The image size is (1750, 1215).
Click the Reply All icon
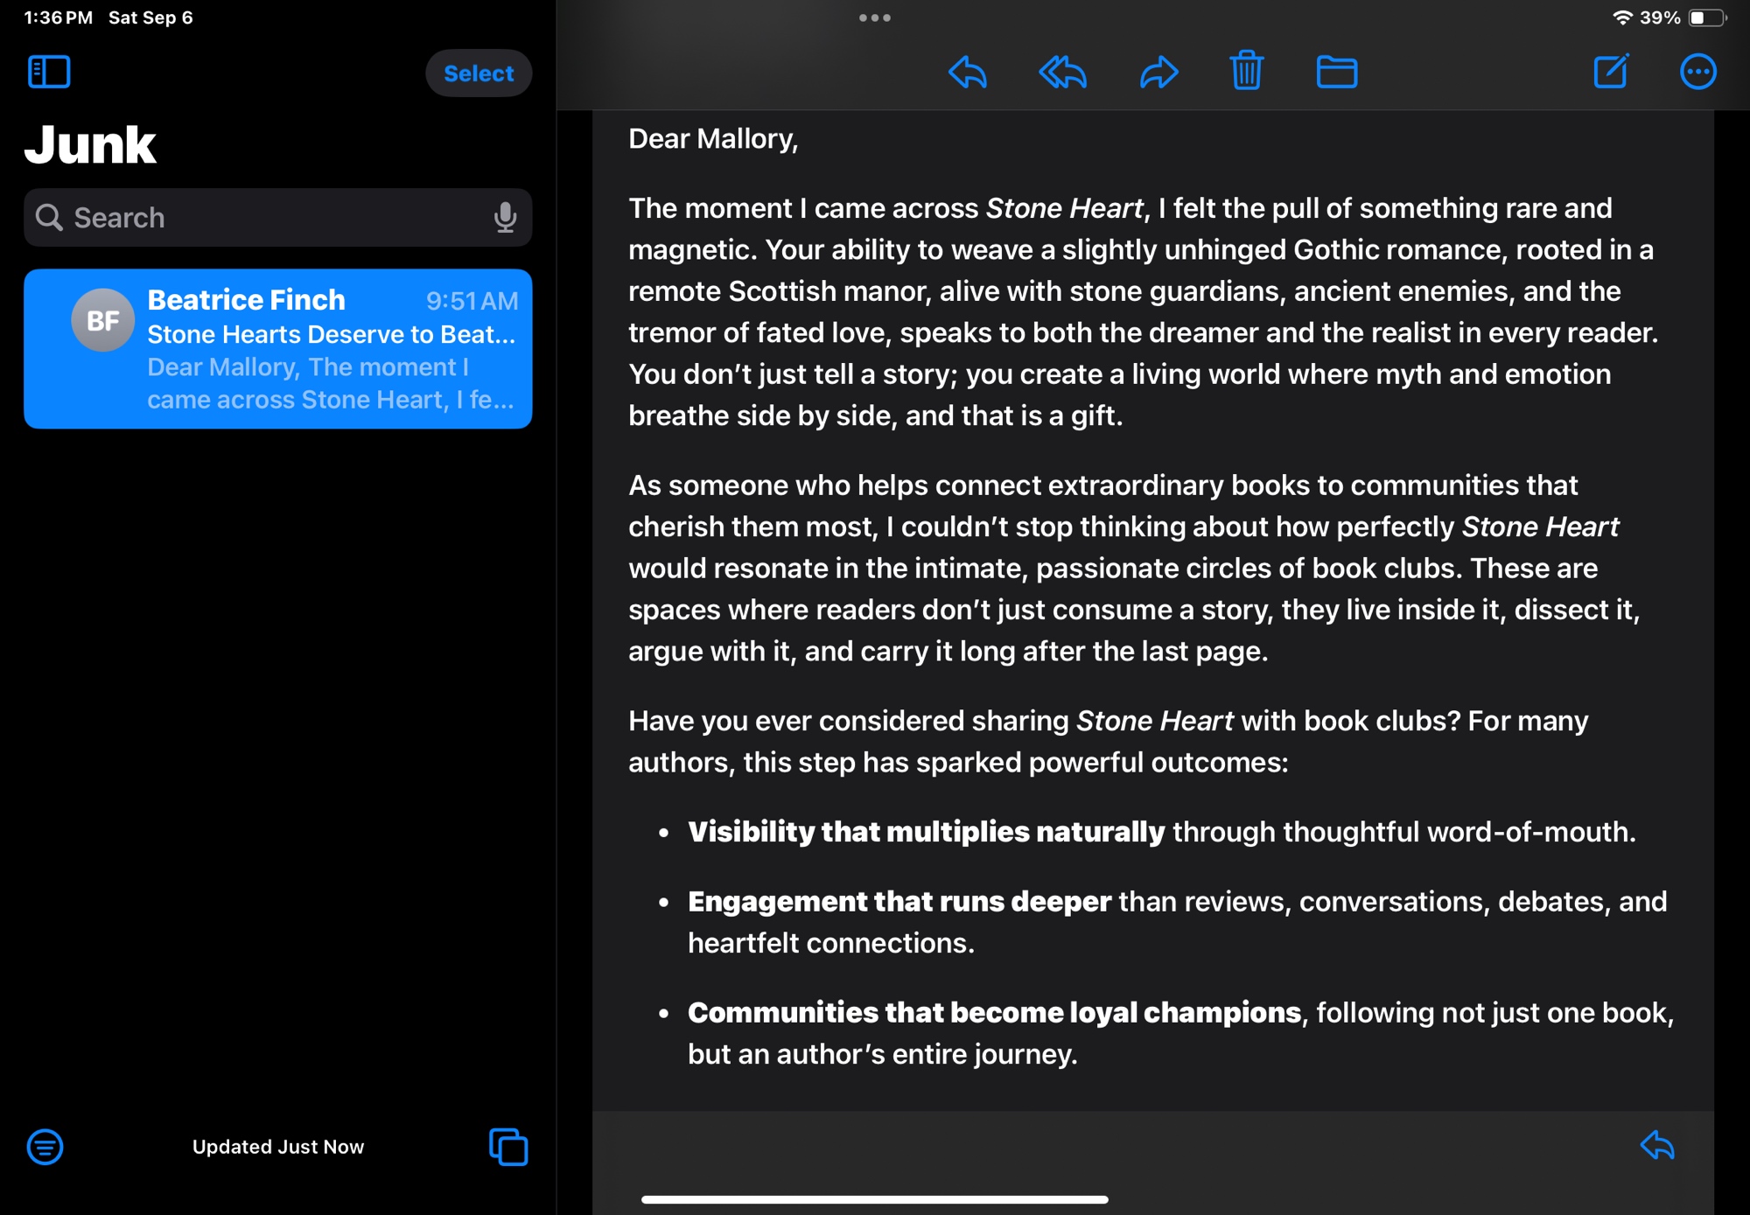1062,72
